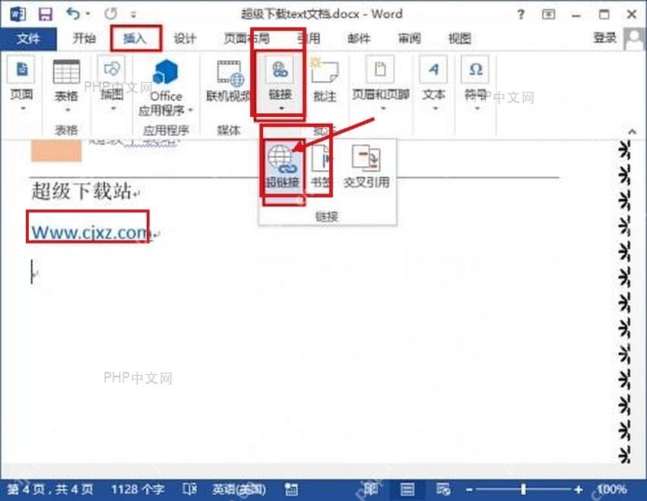Click the macro recording icon in status bar

tap(291, 490)
